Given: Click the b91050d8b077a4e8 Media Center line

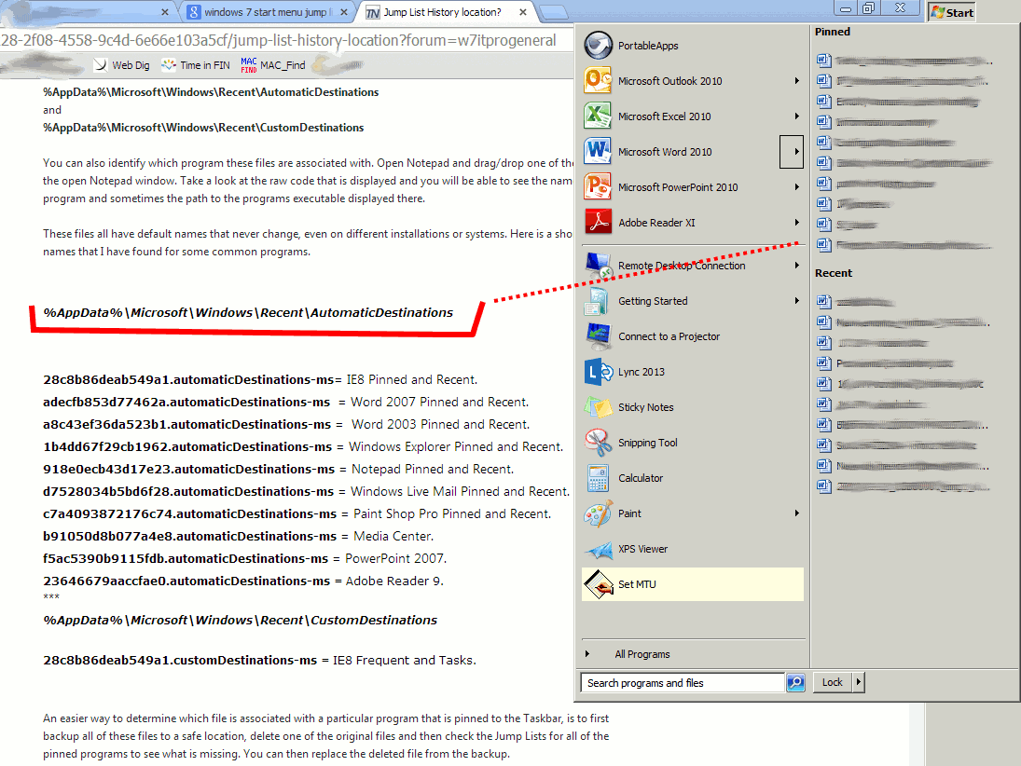Looking at the screenshot, I should coord(239,536).
